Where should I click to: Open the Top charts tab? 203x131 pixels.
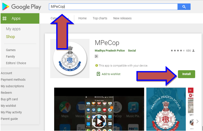click(x=100, y=18)
